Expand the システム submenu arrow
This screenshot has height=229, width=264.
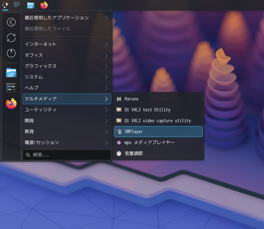[106, 77]
